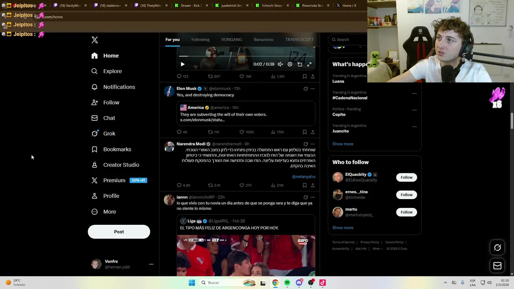
Task: Open Bookmarks in the sidebar
Action: click(112, 149)
